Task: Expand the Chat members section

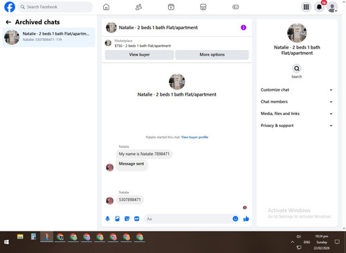Action: click(x=297, y=102)
